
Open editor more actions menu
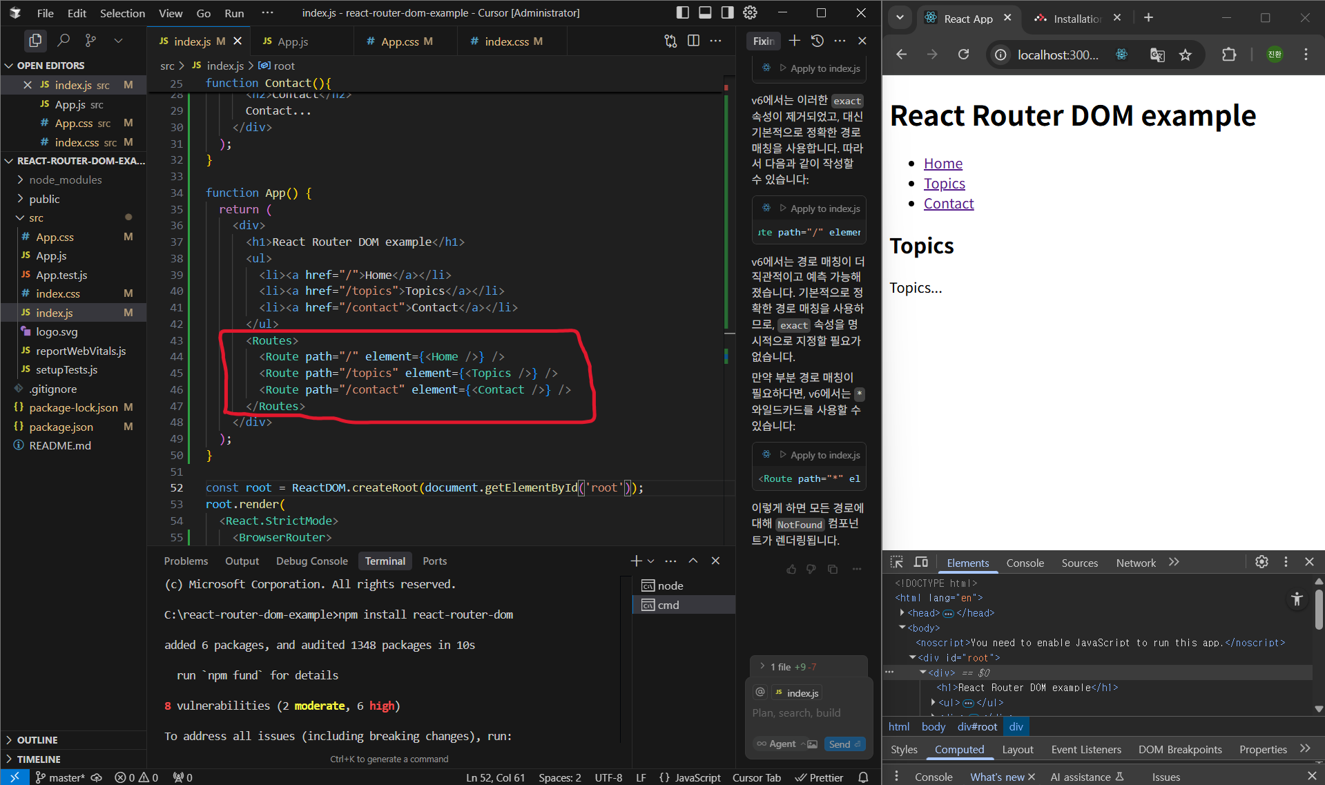coord(716,41)
